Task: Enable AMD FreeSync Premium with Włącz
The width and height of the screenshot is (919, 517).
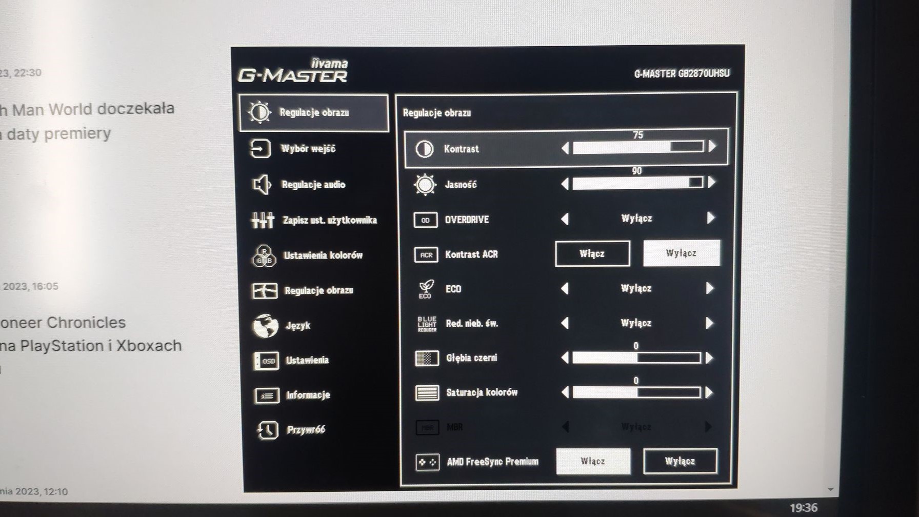Action: pyautogui.click(x=593, y=461)
